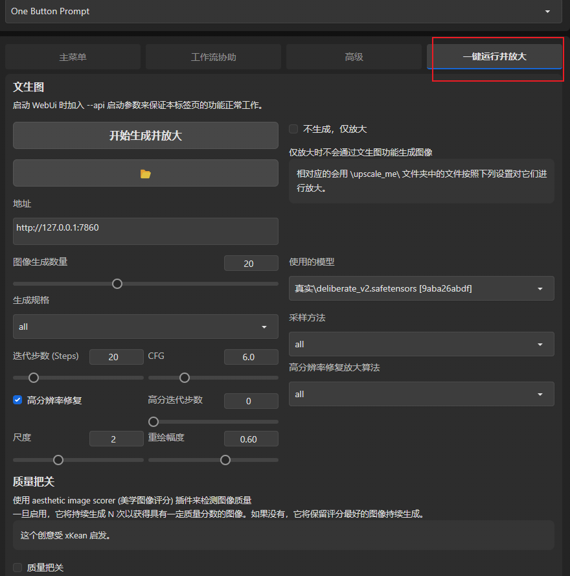The height and width of the screenshot is (576, 570).
Task: Click the CFG slider handle
Action: tap(185, 377)
